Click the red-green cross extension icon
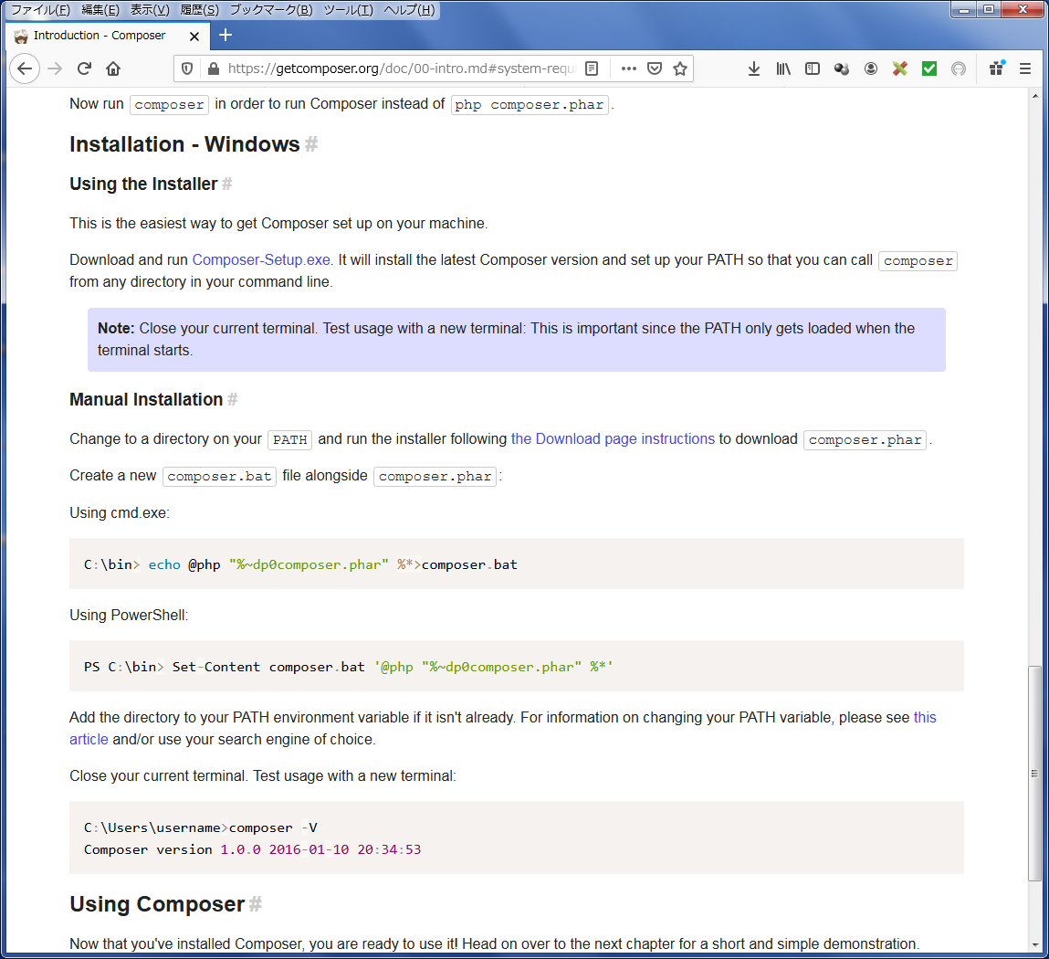The image size is (1049, 959). click(900, 68)
